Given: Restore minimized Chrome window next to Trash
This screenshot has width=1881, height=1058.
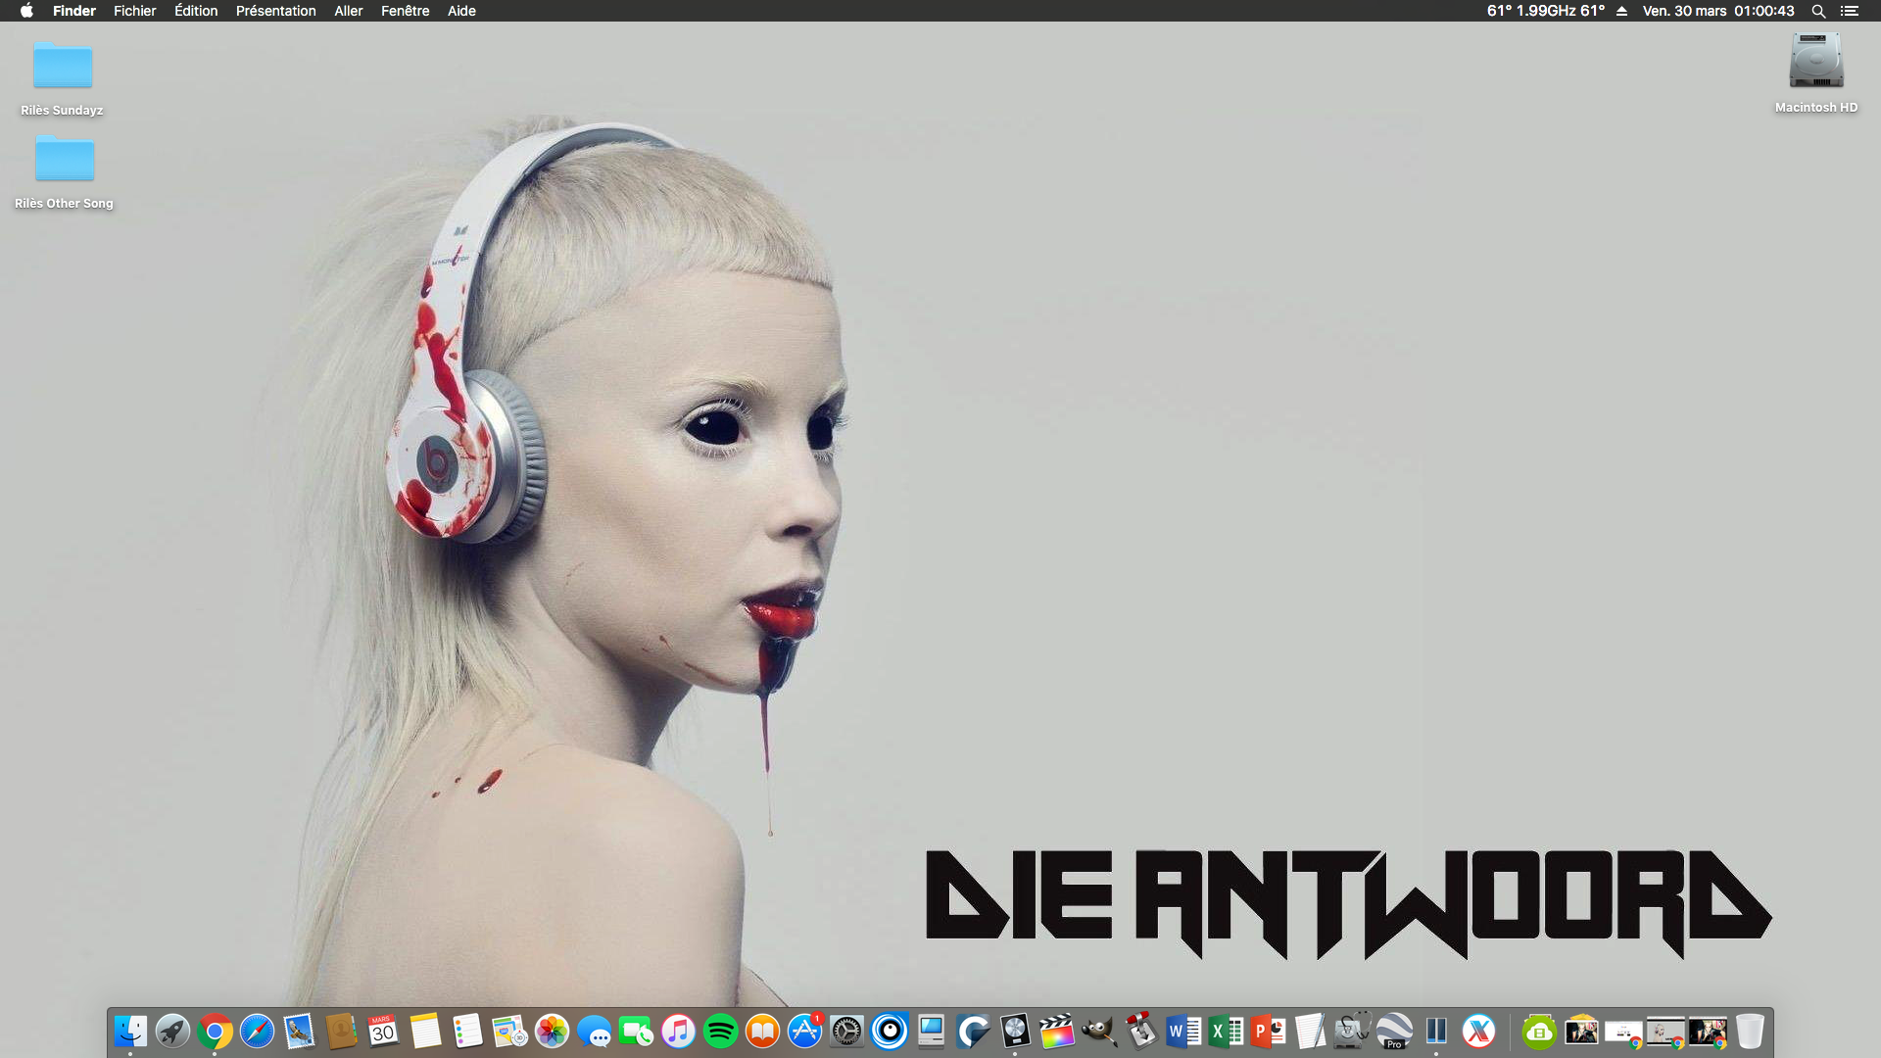Looking at the screenshot, I should (x=1708, y=1033).
